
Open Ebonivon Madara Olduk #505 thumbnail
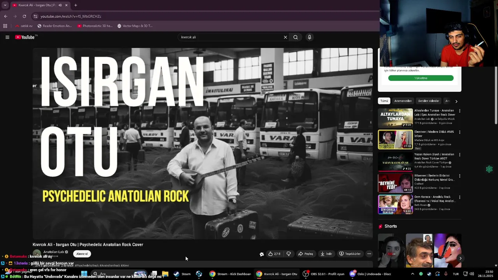coord(395,140)
